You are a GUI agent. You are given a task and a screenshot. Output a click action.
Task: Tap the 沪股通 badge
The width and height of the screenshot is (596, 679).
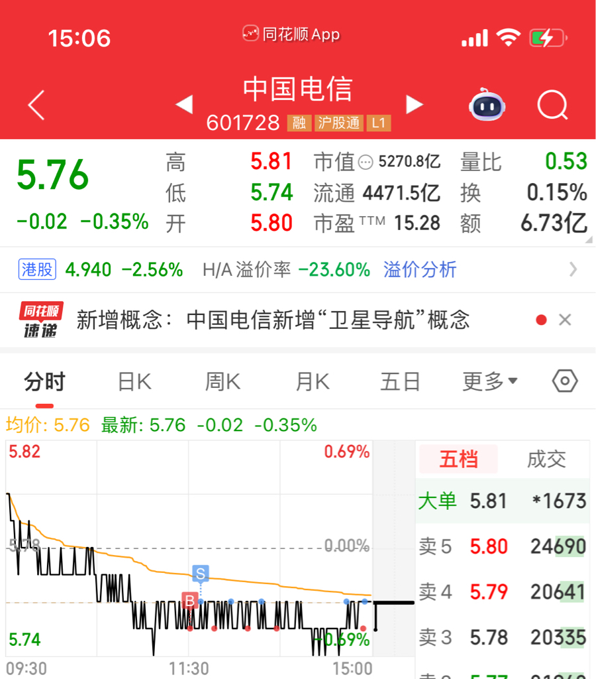338,123
